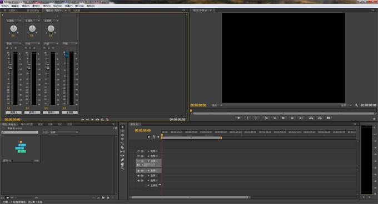Go to In point in Program monitor

pos(266,118)
